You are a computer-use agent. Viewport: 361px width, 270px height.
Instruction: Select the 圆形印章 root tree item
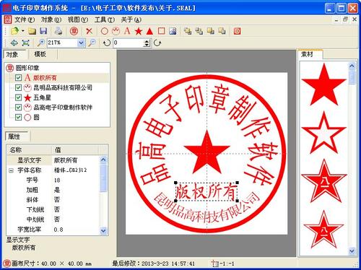[27, 68]
